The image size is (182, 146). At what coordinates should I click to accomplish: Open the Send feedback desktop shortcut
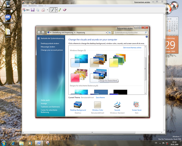[x=8, y=19]
